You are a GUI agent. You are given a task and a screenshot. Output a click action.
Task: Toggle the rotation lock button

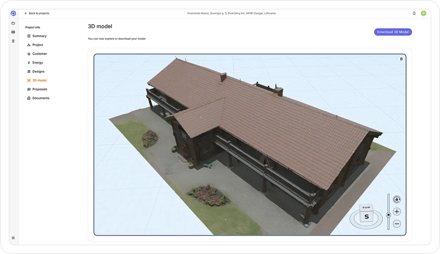(397, 200)
